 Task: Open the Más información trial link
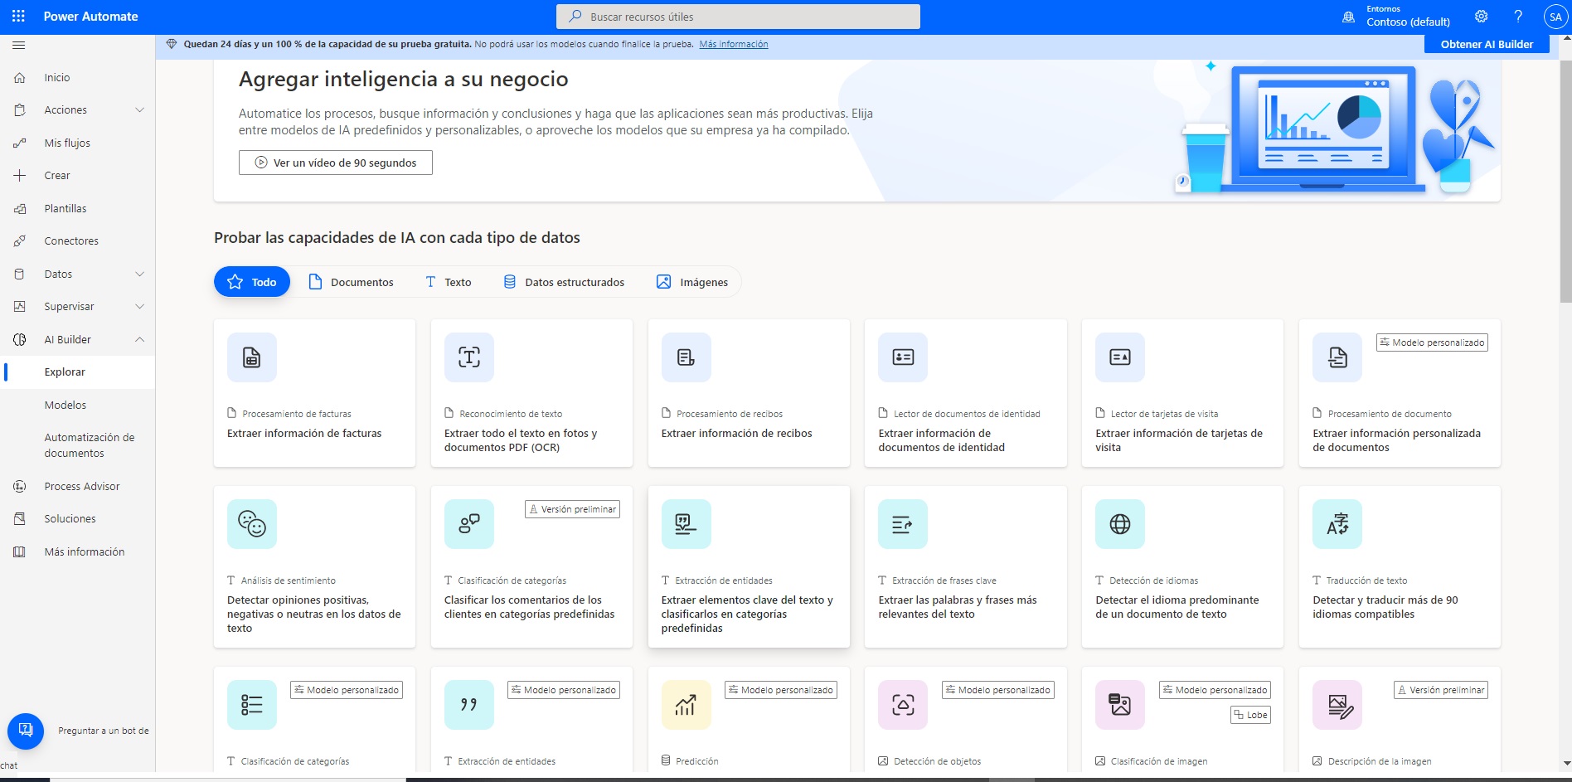coord(734,45)
